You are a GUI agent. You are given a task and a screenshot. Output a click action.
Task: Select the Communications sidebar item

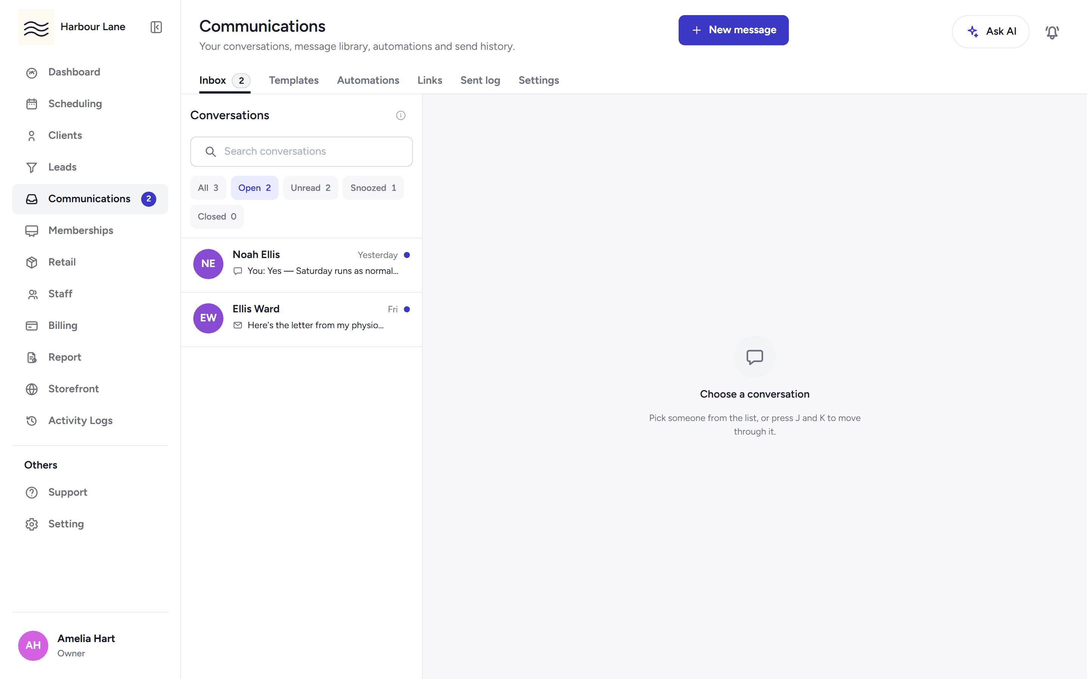coord(90,199)
